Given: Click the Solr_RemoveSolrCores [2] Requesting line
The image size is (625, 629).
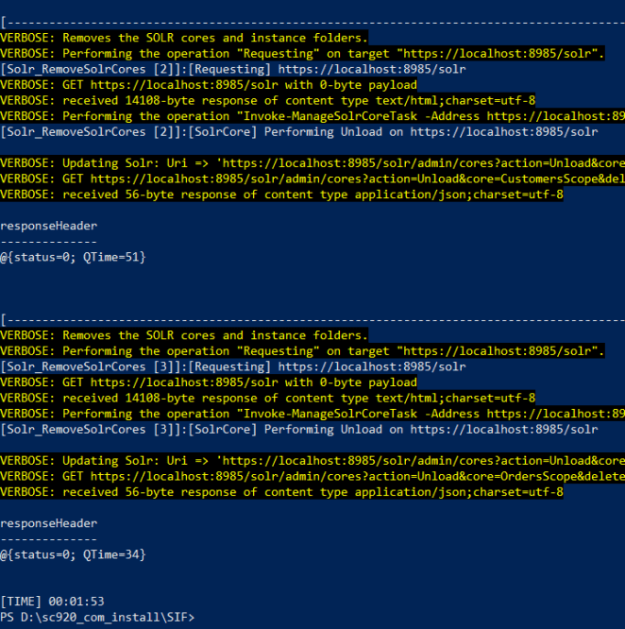Looking at the screenshot, I should 232,70.
